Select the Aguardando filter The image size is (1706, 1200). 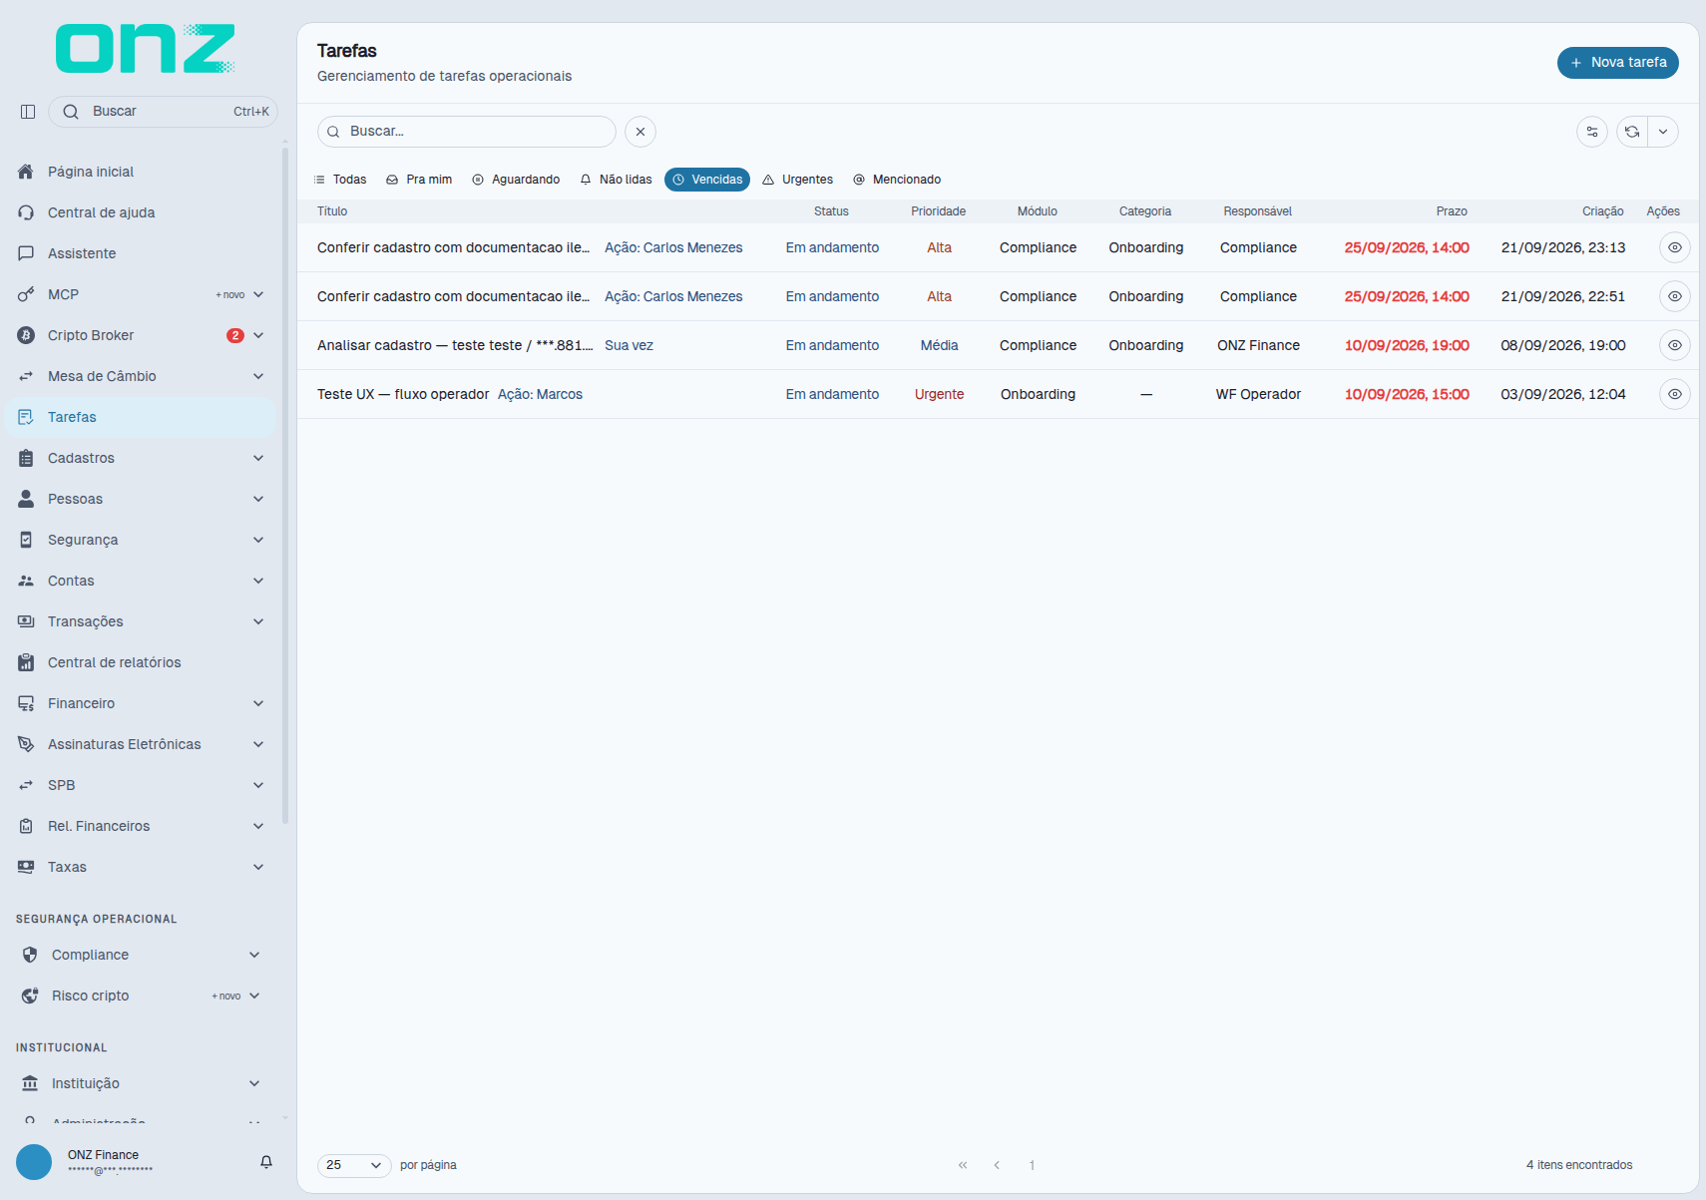(x=516, y=180)
